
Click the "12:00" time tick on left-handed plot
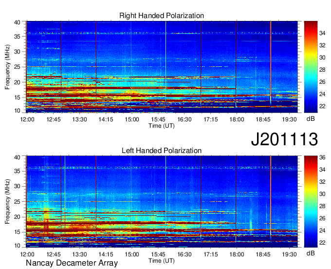point(27,254)
